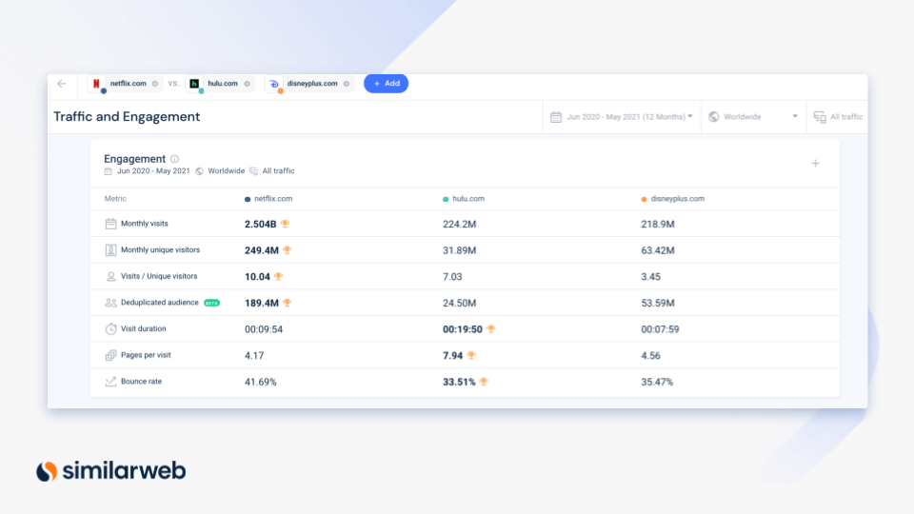This screenshot has height=514, width=914.
Task: Open the All traffic filter at top right
Action: click(838, 116)
